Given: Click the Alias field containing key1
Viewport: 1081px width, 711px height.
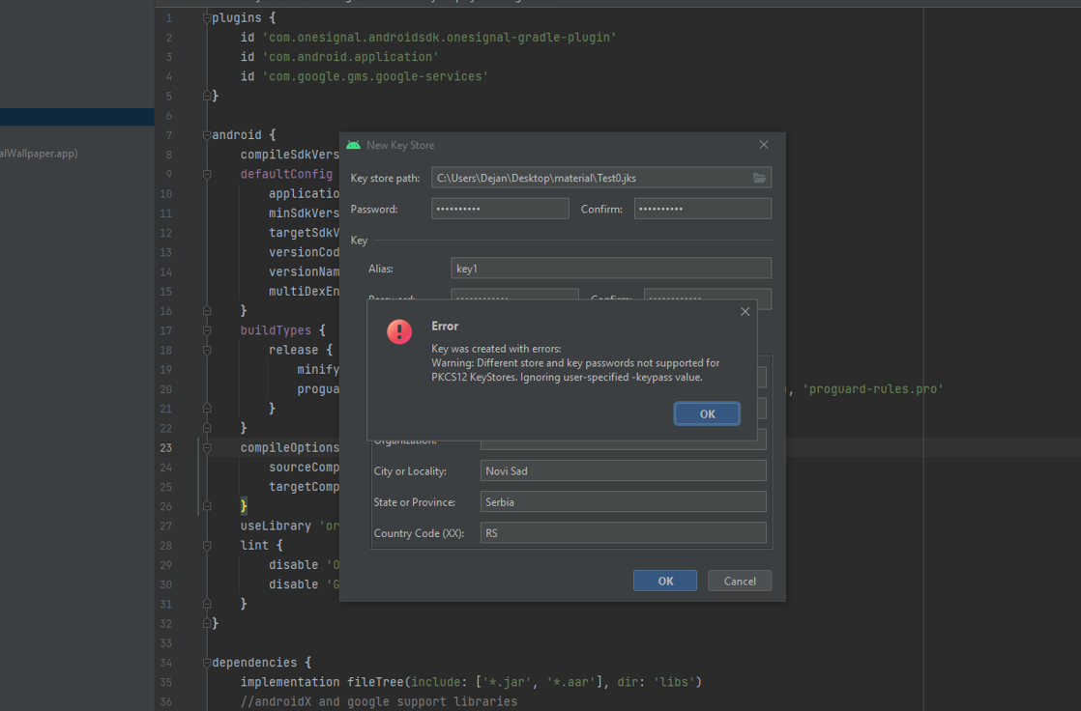Looking at the screenshot, I should click(x=611, y=268).
